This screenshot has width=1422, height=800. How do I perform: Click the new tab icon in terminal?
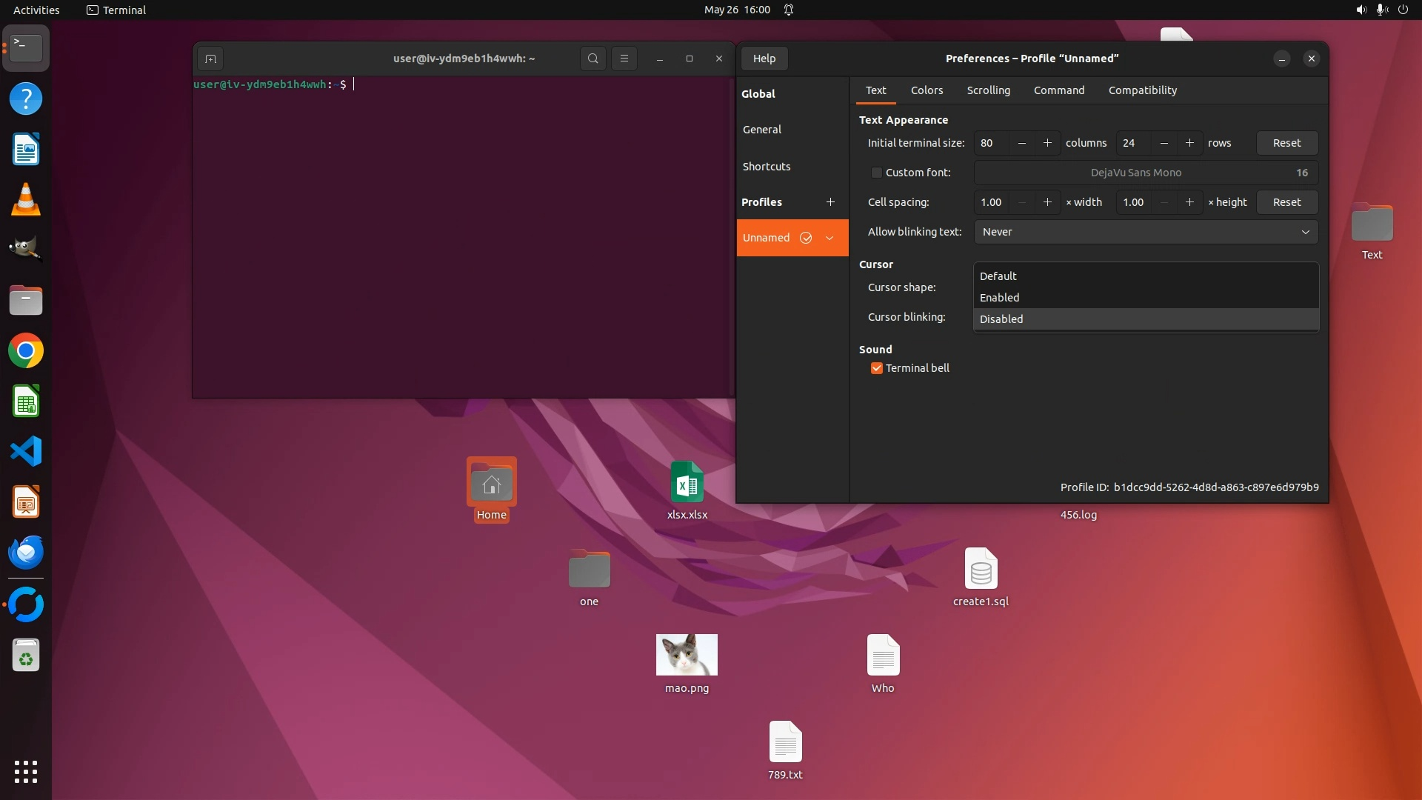pyautogui.click(x=210, y=59)
